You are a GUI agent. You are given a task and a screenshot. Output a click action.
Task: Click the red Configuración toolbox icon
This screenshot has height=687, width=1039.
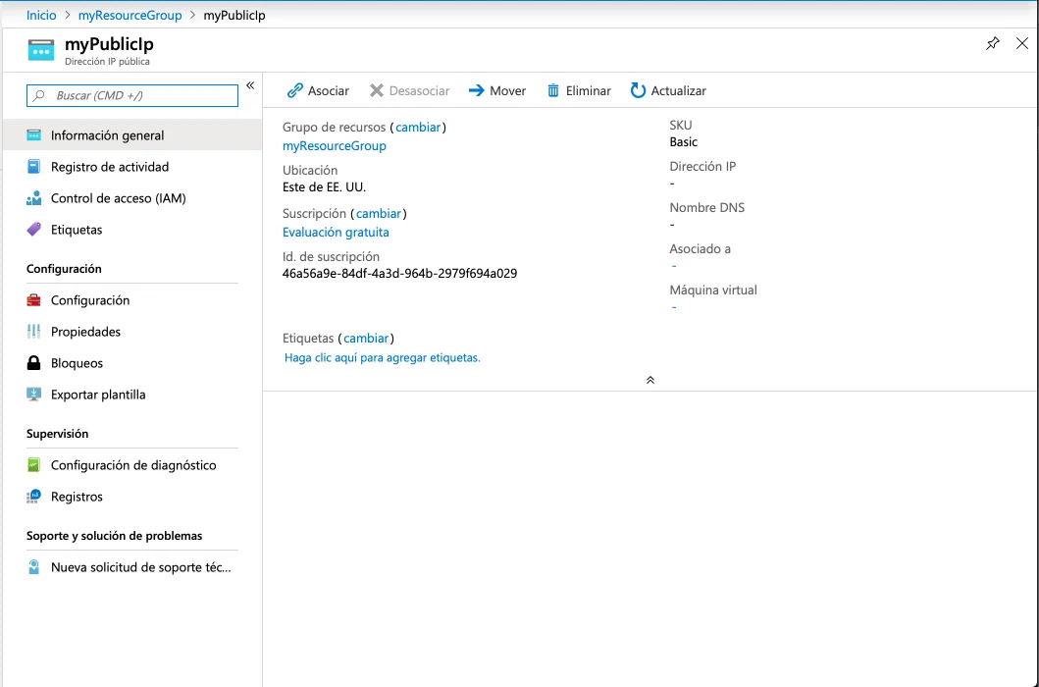pos(33,300)
